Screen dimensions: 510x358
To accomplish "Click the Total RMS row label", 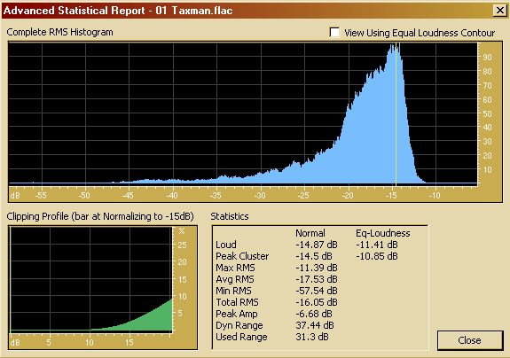I will pos(237,302).
